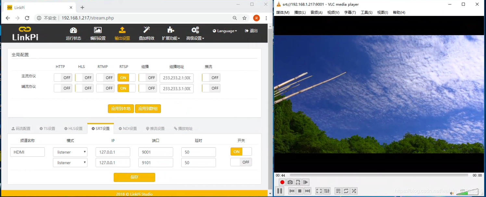Switch to the NDI设置 tab
The image size is (486, 197).
pyautogui.click(x=128, y=128)
